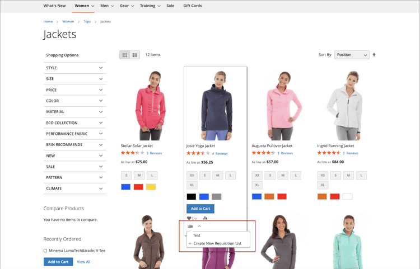Select size XL for Augusta Pullover Jacket
Viewport: 420px width, 269px height.
257,185
